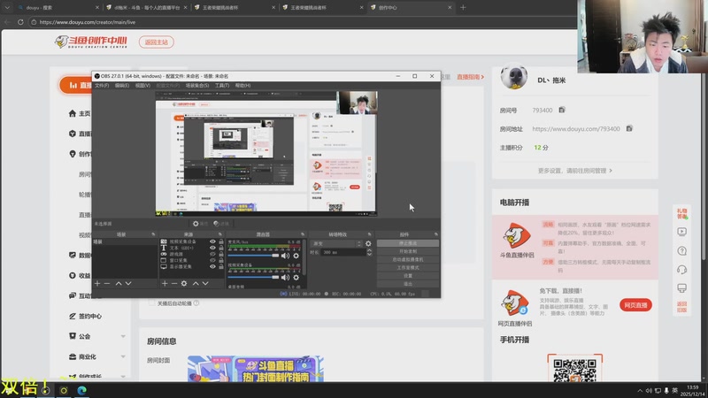Move source up in Sources panel

pos(196,283)
